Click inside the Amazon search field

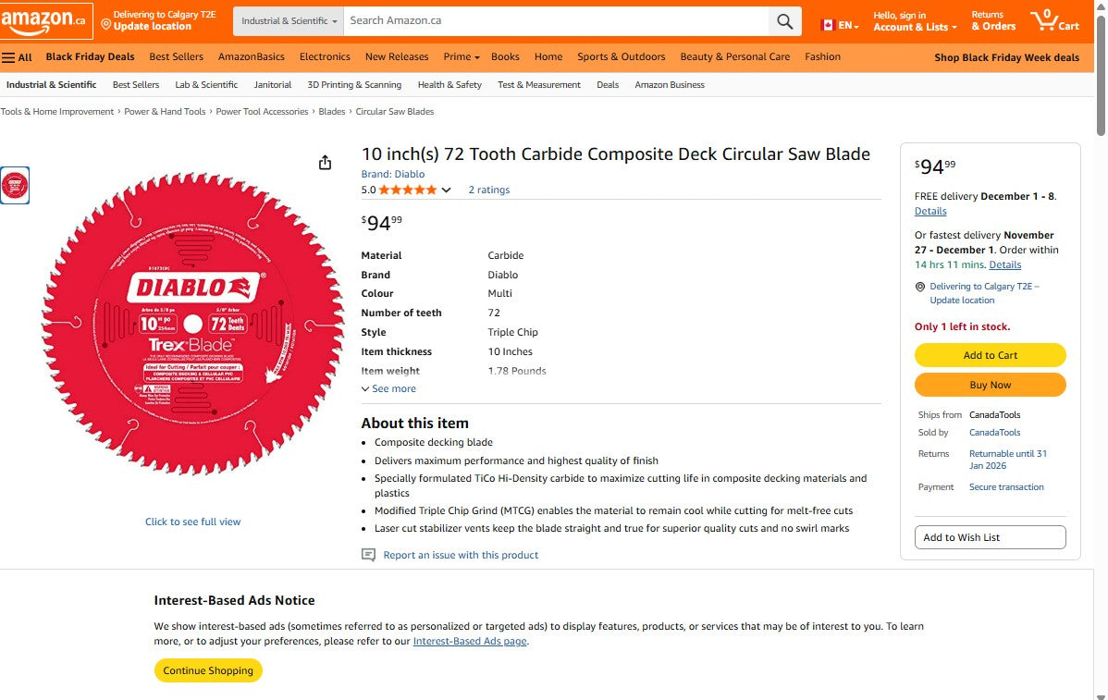click(x=555, y=20)
